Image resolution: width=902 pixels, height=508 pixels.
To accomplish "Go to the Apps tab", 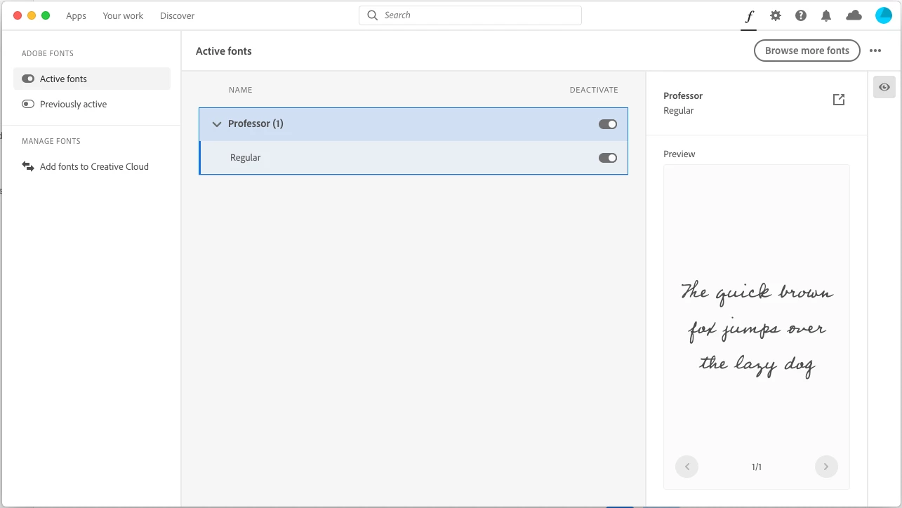I will (77, 15).
